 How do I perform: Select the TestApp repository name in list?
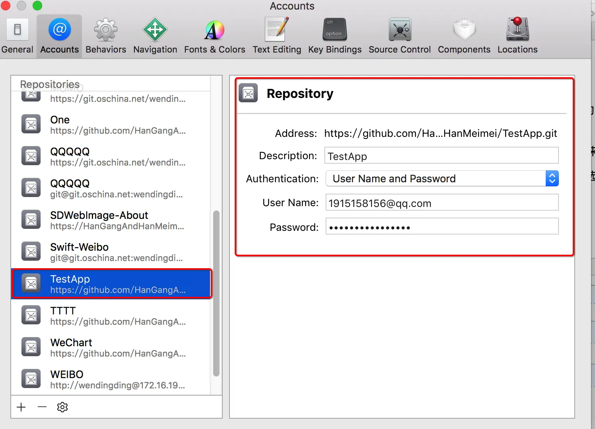coord(70,279)
